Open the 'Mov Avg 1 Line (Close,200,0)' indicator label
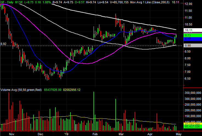Viewport: 202px width, 136px height. [x=150, y=2]
